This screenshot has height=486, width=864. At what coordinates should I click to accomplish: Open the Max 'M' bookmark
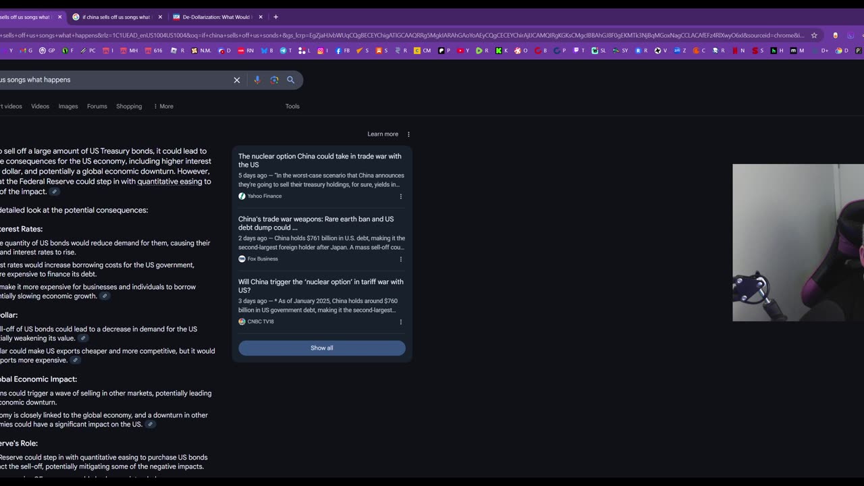[797, 50]
